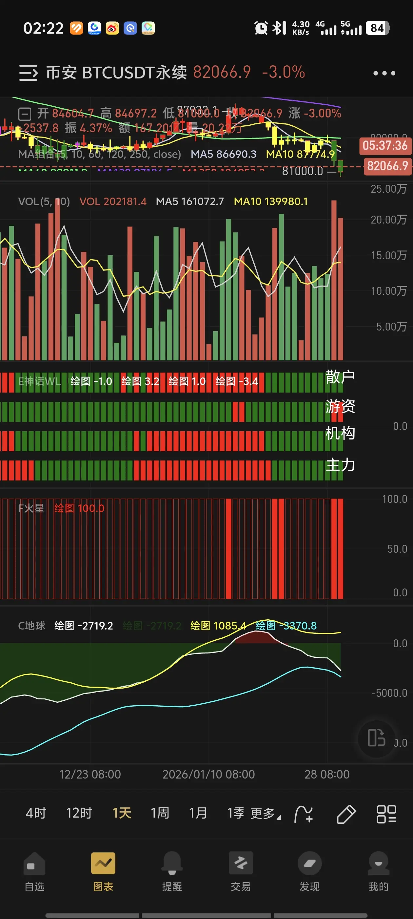Viewport: 413px width, 919px height.
Task: Tap the F火星 indicator label
Action: pos(31,508)
